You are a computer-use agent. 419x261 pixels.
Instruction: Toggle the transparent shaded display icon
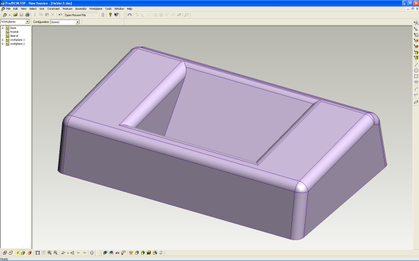coord(29,253)
